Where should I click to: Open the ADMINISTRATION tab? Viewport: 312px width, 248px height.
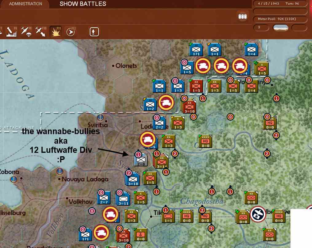point(25,4)
